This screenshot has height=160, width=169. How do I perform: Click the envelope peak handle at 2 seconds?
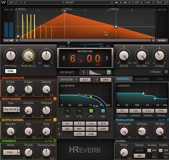point(65,11)
